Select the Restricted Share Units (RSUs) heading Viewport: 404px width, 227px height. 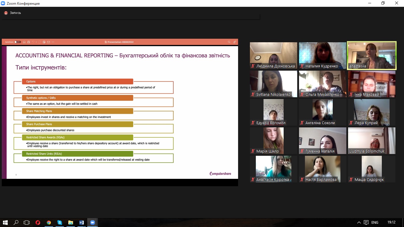(77, 154)
